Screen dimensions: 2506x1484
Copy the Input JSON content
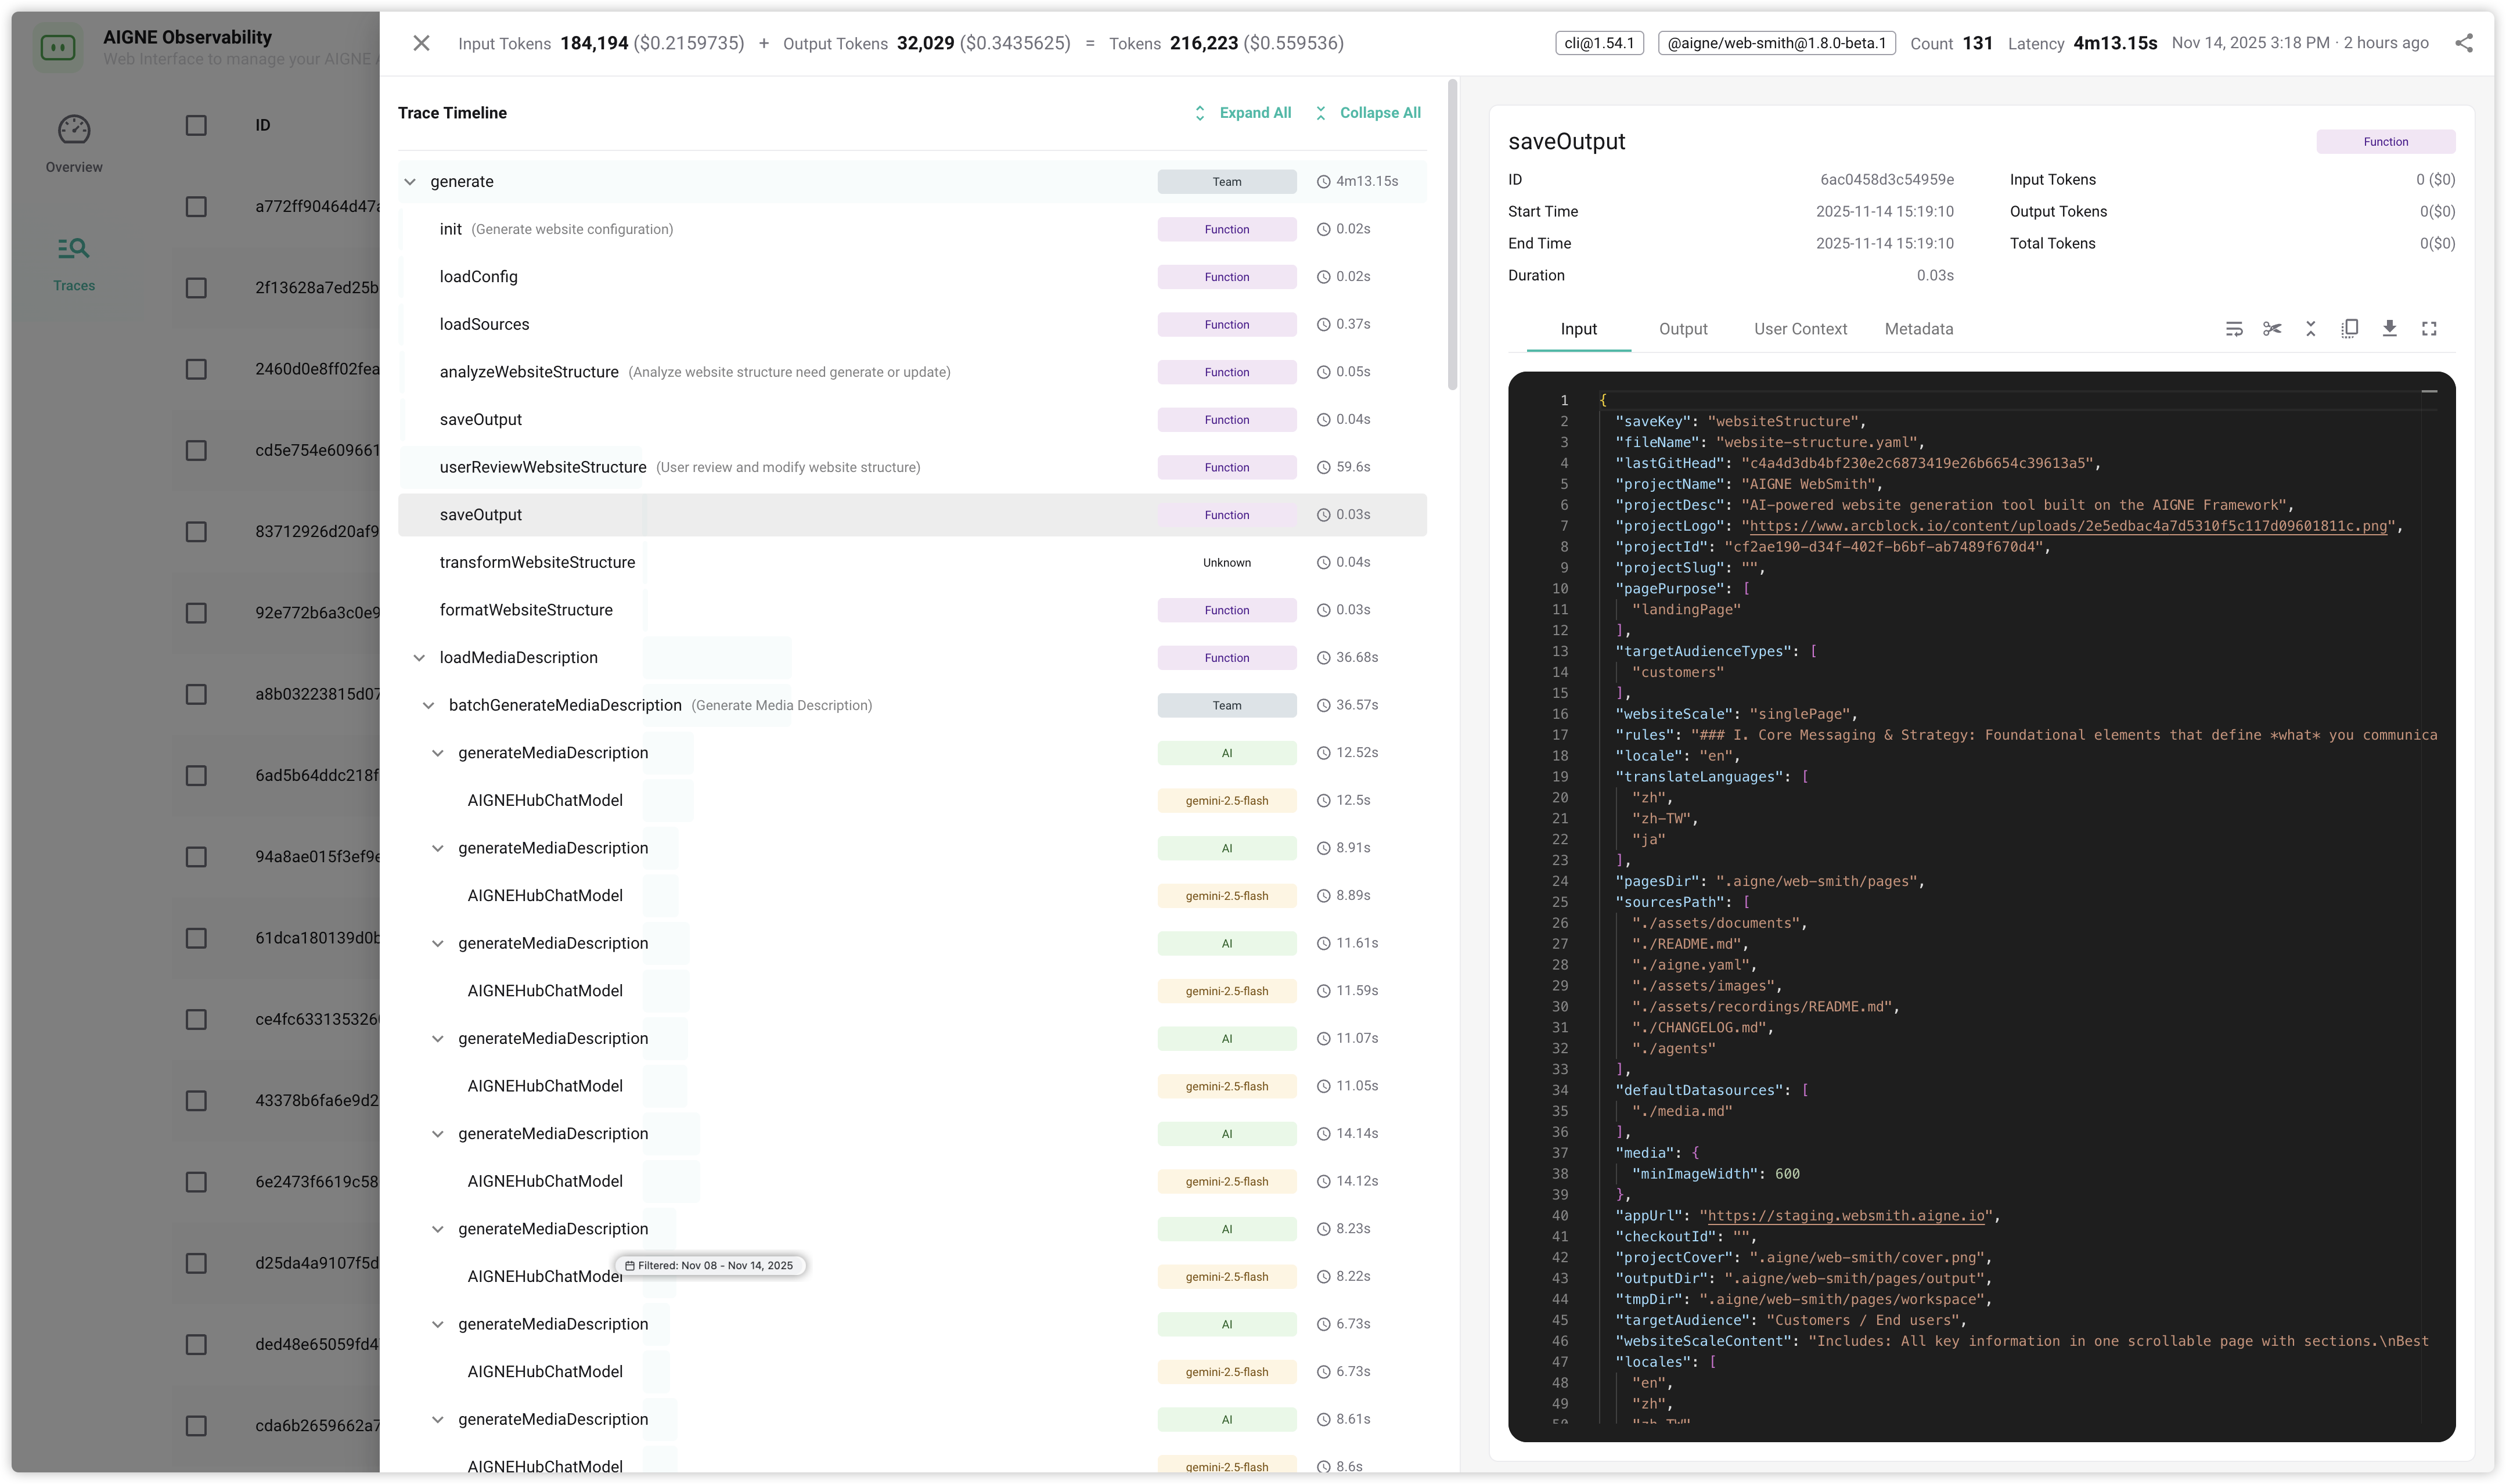[x=2350, y=328]
